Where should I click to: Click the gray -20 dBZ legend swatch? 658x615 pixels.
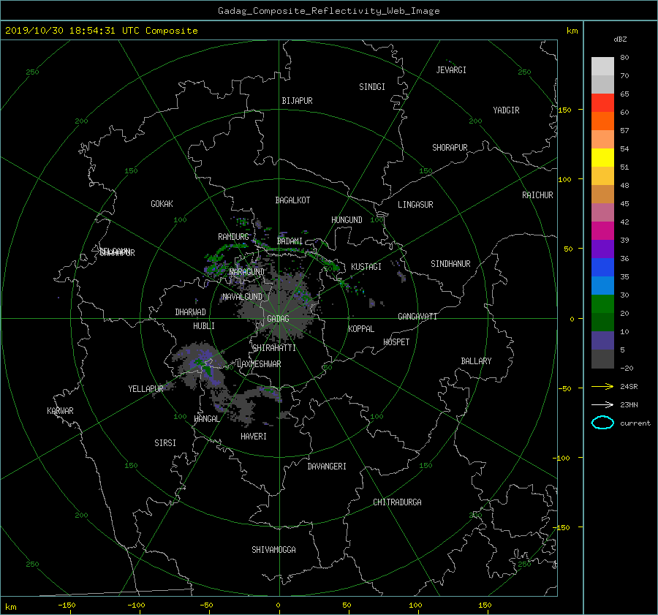[602, 359]
